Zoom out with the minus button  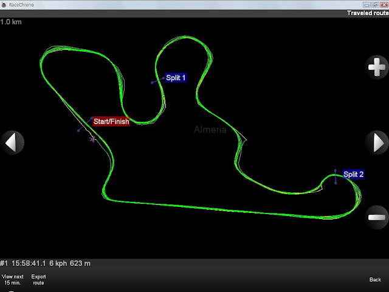pos(377,217)
